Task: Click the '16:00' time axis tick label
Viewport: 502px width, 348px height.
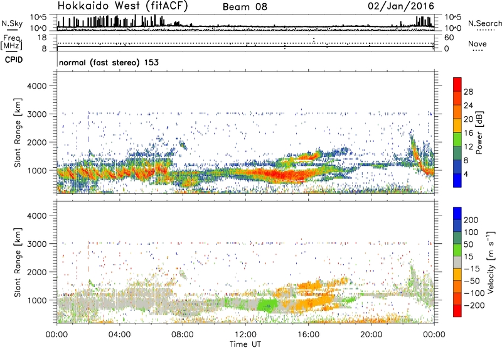Action: pos(308,335)
